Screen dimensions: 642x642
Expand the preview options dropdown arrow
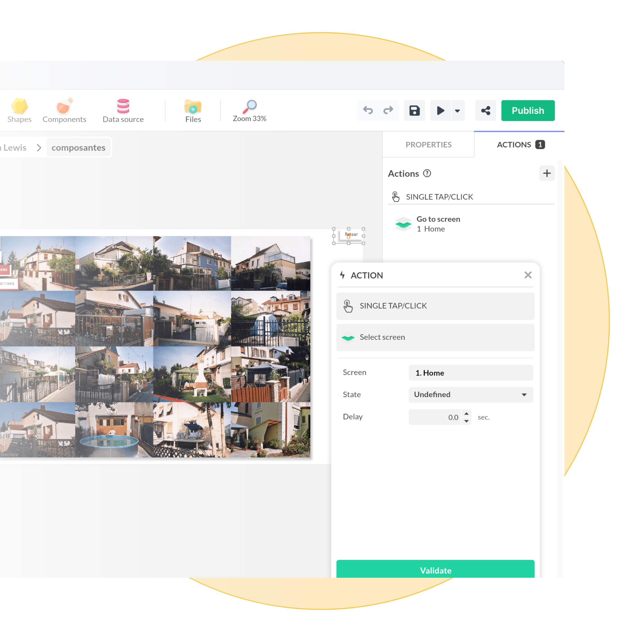(x=458, y=111)
